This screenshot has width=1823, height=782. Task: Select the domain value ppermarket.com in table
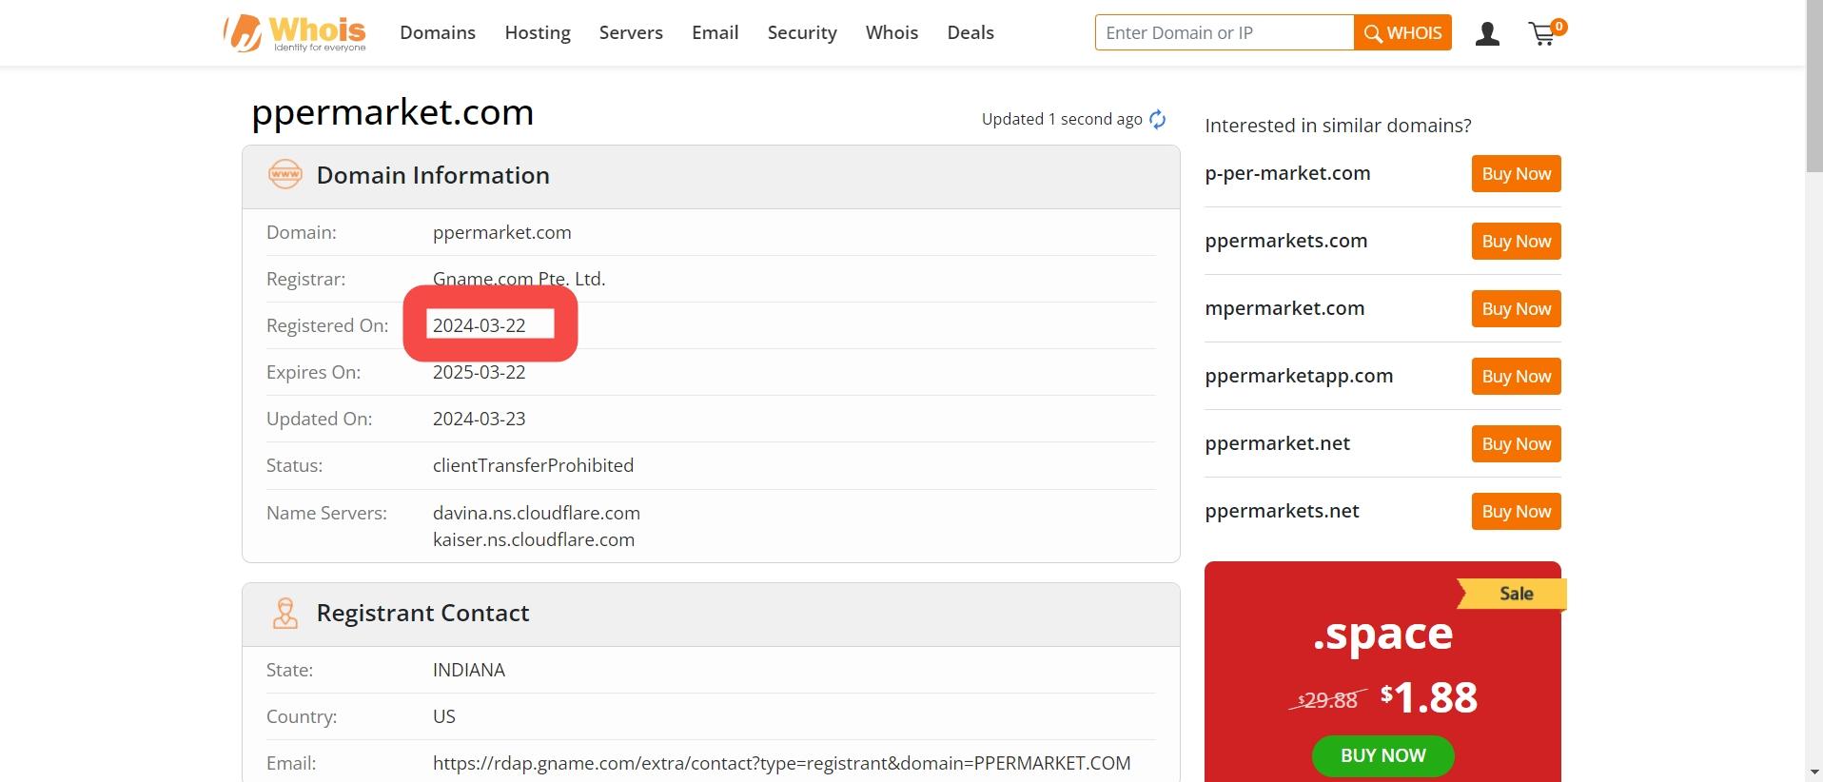502,232
